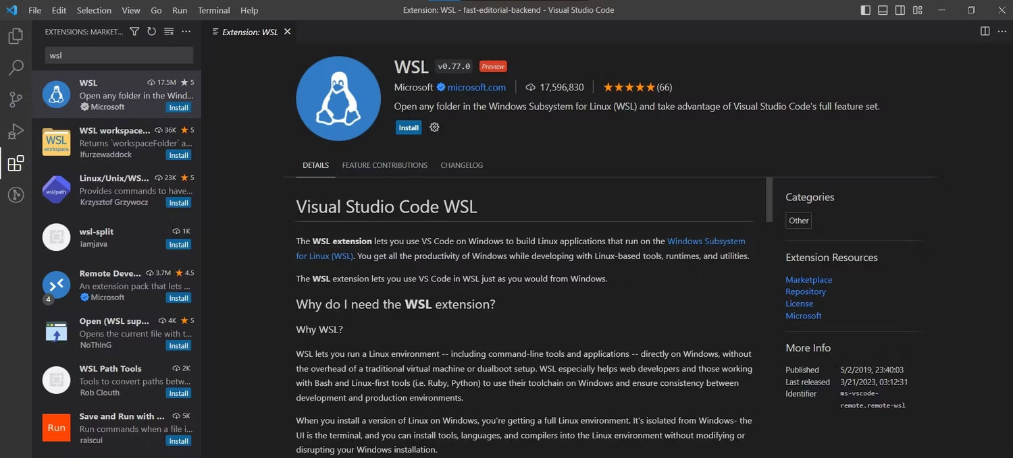Open the Explorer view in the activity bar
This screenshot has width=1013, height=458.
click(x=15, y=36)
